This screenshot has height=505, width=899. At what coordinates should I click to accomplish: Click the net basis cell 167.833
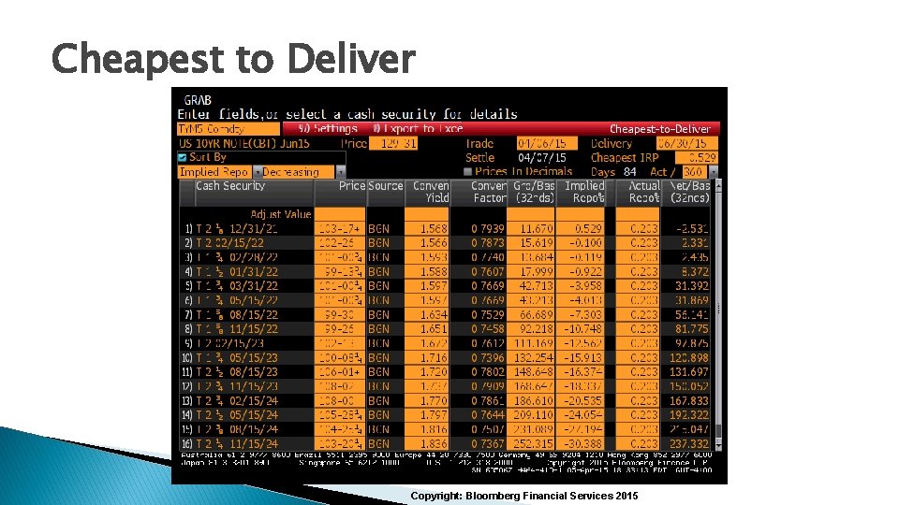point(690,401)
